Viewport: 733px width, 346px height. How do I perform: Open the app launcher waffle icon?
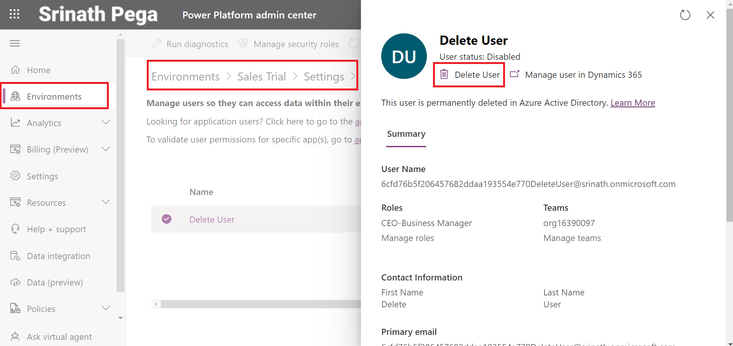15,14
